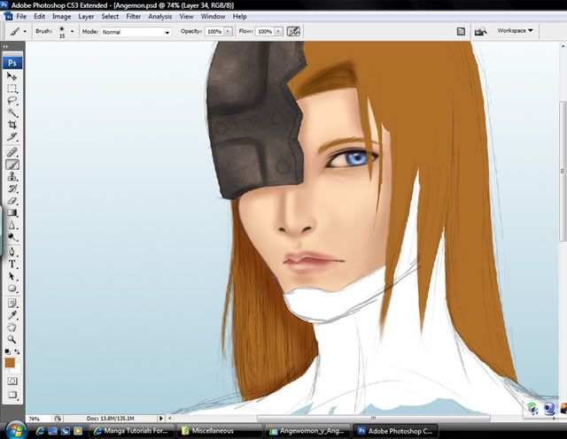Open the Filter menu
Image resolution: width=567 pixels, height=439 pixels.
(x=134, y=17)
